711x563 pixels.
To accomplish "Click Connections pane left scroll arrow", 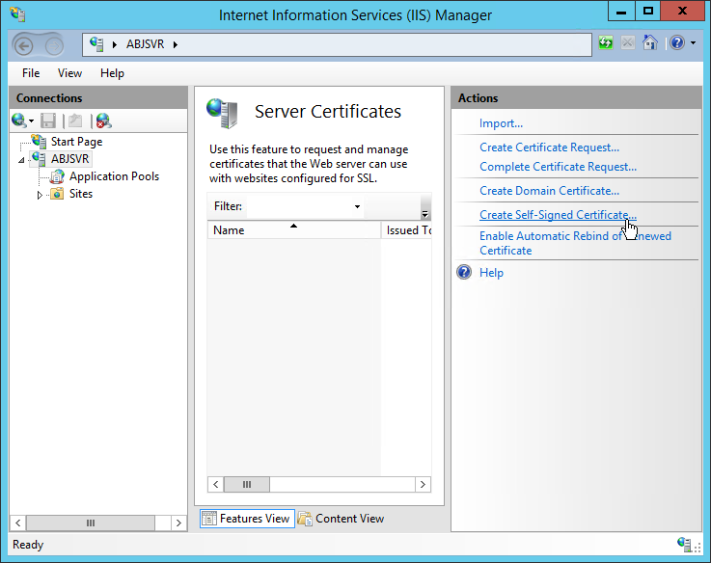I will click(17, 523).
